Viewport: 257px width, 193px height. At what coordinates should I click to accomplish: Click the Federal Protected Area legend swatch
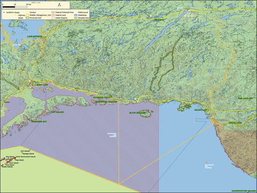point(53,12)
